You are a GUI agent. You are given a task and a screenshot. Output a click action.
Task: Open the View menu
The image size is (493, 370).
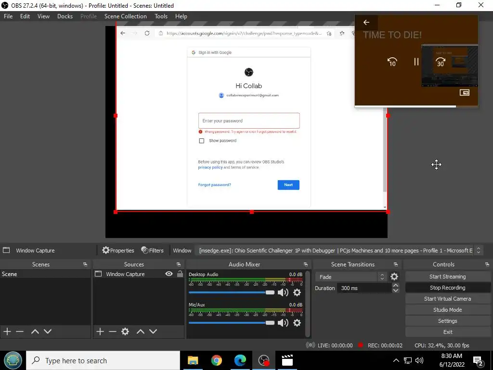click(43, 16)
